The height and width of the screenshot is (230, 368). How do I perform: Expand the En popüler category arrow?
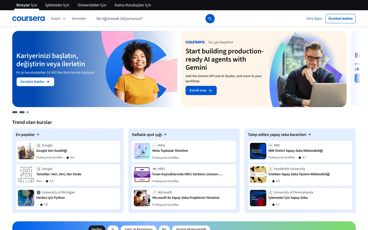[x=38, y=134]
